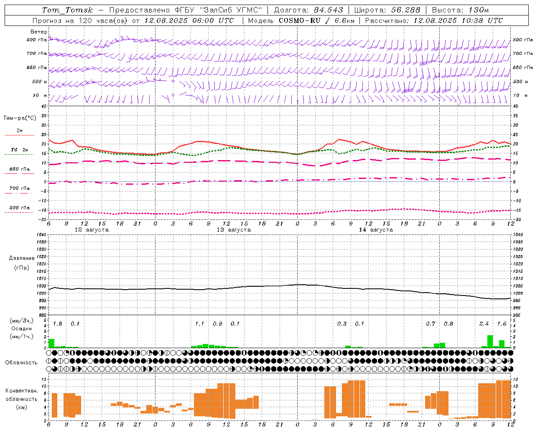The height and width of the screenshot is (428, 535).
Task: Click the 1.8 precipitation amount value
Action: click(57, 324)
